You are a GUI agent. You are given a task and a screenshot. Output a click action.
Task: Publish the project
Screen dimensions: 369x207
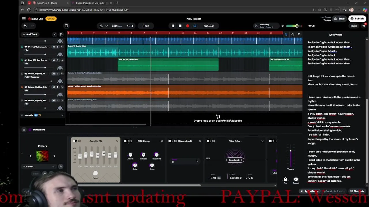click(x=357, y=19)
